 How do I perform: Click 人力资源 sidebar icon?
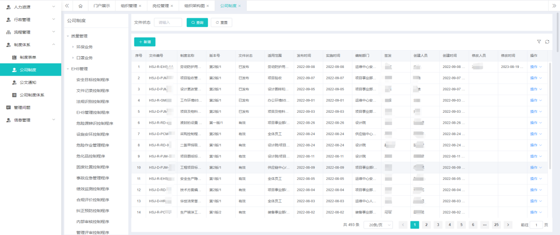(x=8, y=7)
